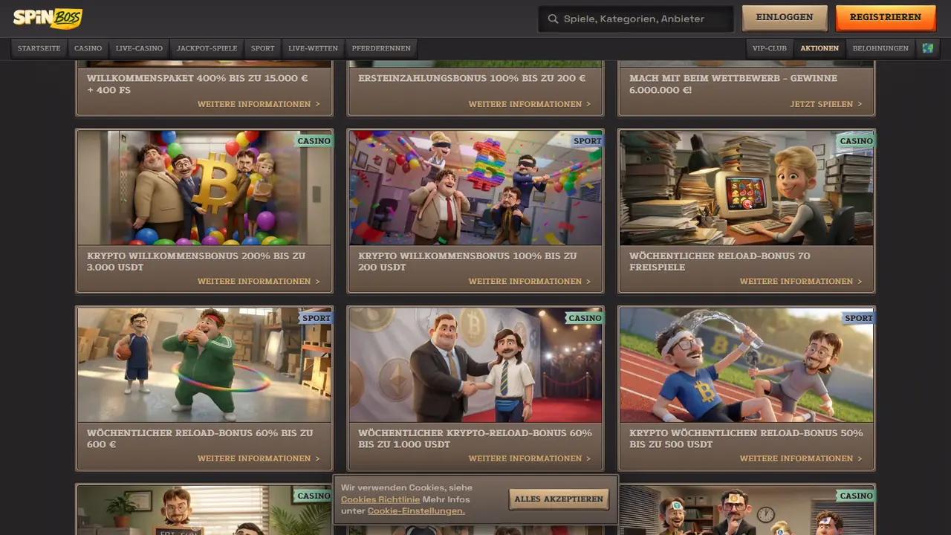Accept all cookies with Alles Akzeptieren
This screenshot has width=951, height=535.
[559, 499]
